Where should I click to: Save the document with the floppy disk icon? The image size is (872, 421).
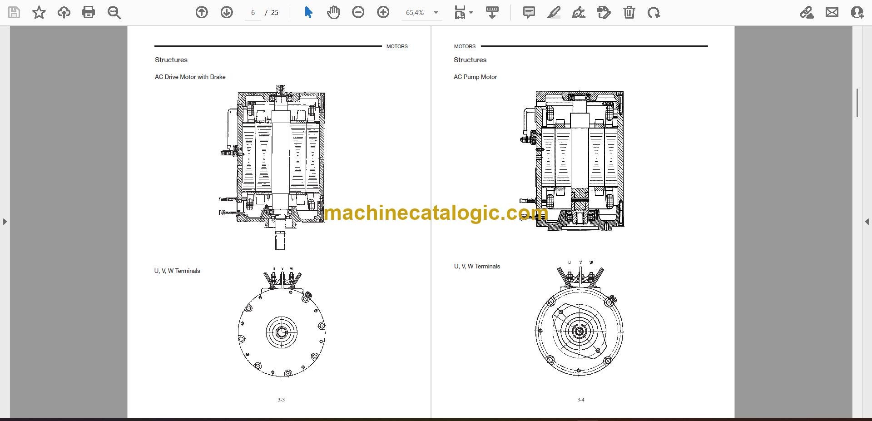point(14,12)
